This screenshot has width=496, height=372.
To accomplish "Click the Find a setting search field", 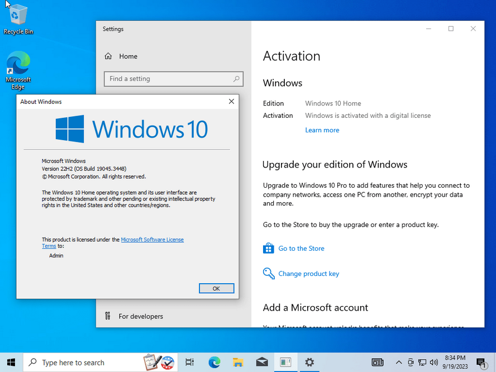I will (x=173, y=79).
